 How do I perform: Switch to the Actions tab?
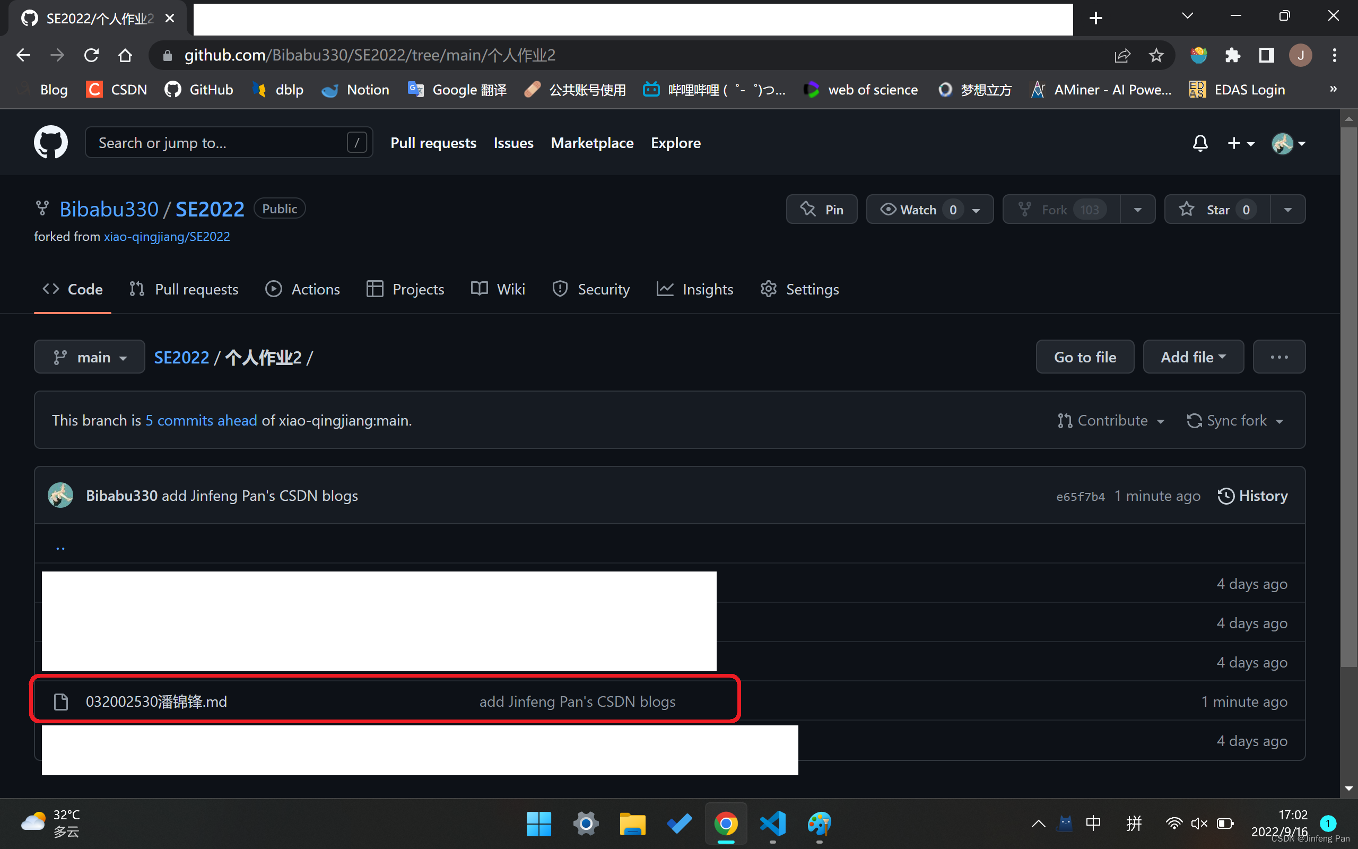coord(302,289)
